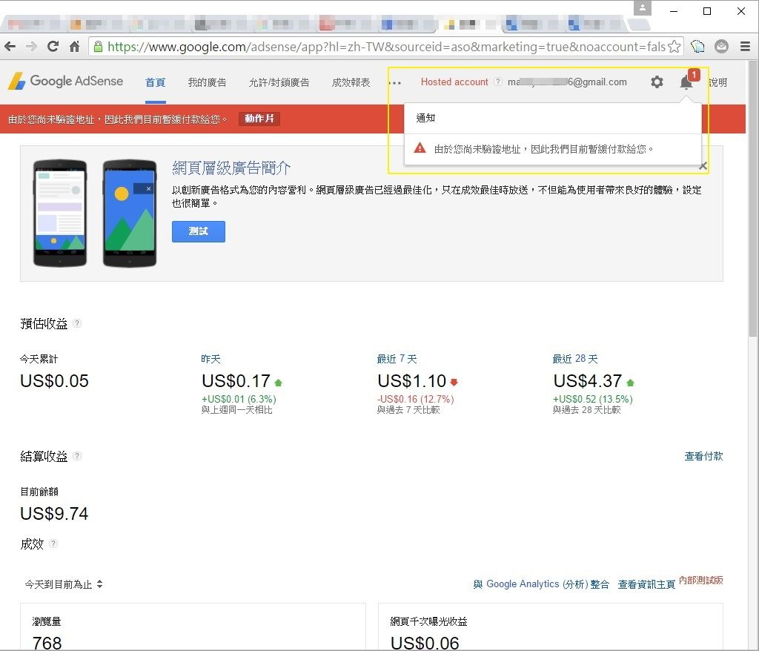Click the first phone preview thumbnail
Viewport: 759px width, 651px height.
click(x=60, y=213)
